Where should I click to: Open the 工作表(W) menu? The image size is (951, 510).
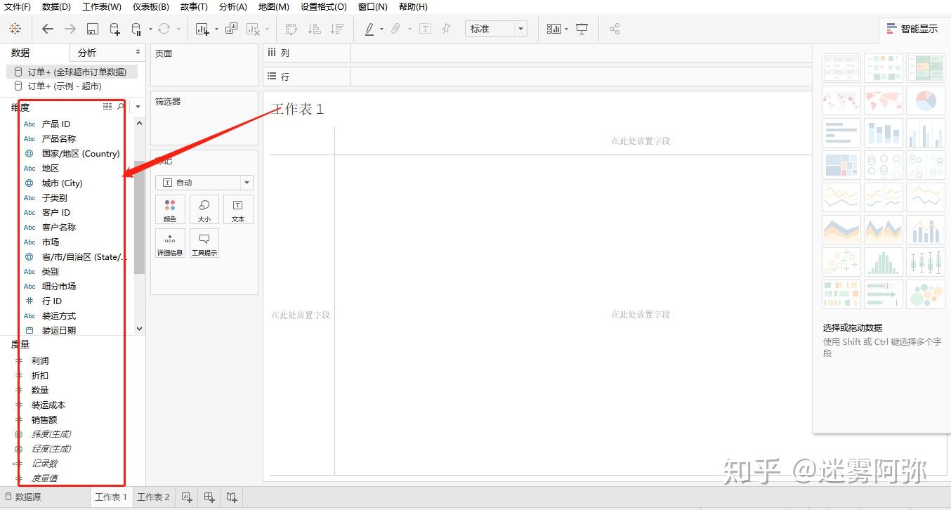pos(102,7)
